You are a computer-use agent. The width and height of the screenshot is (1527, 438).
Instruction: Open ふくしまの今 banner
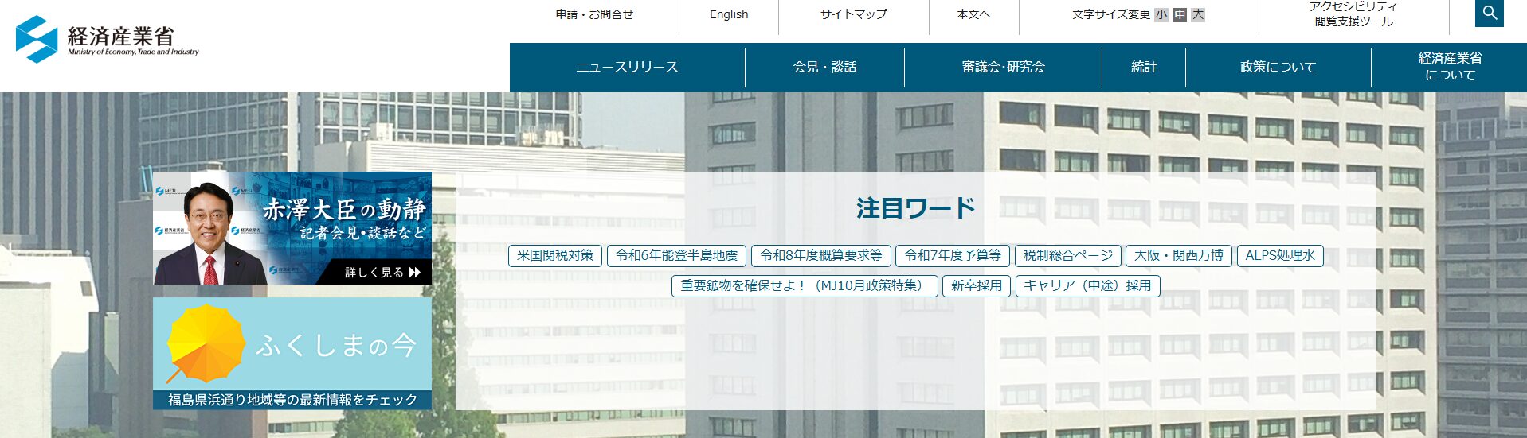point(292,354)
